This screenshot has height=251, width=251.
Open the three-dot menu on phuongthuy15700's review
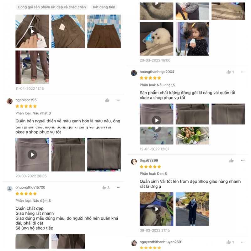tap(119, 188)
